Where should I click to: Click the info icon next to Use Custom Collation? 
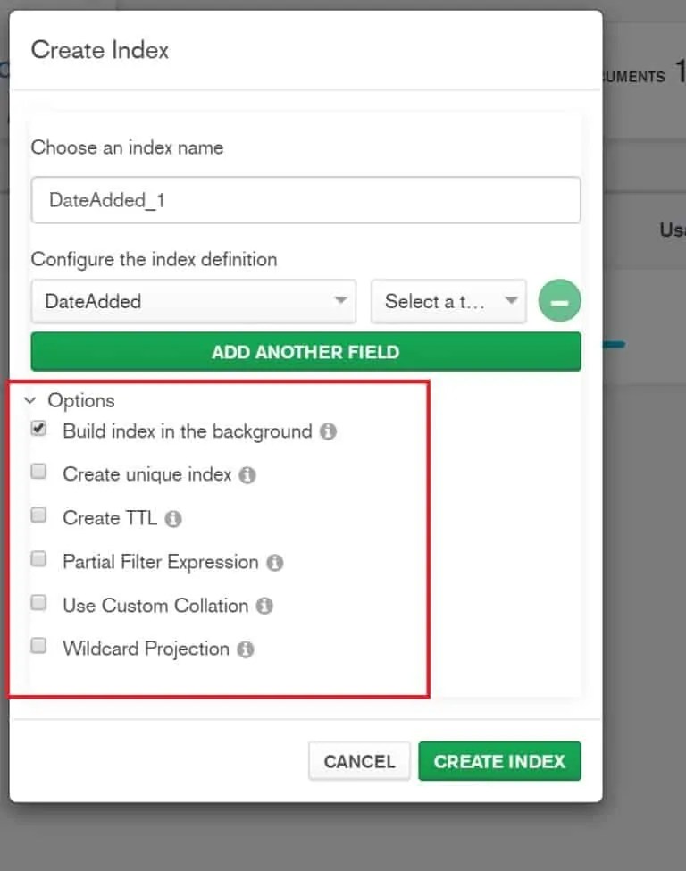[264, 606]
